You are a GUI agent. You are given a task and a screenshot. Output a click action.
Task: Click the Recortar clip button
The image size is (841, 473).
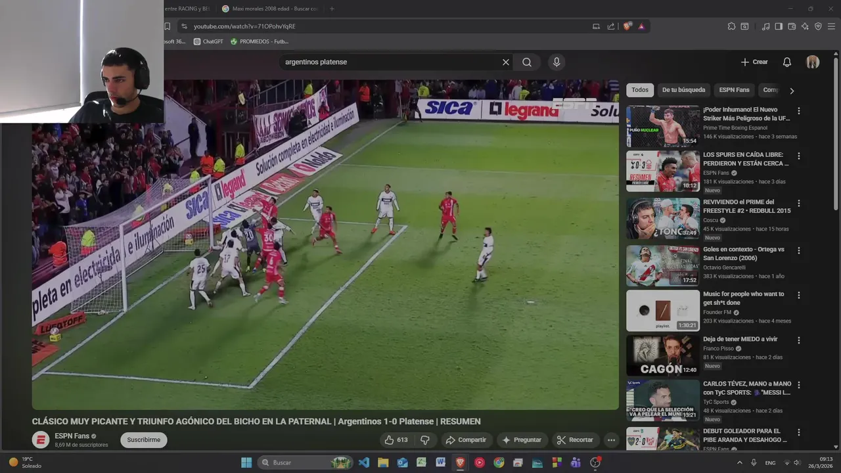575,440
